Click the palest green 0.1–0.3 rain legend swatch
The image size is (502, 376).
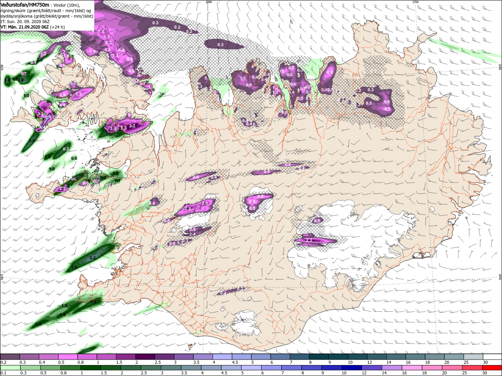tap(10, 368)
